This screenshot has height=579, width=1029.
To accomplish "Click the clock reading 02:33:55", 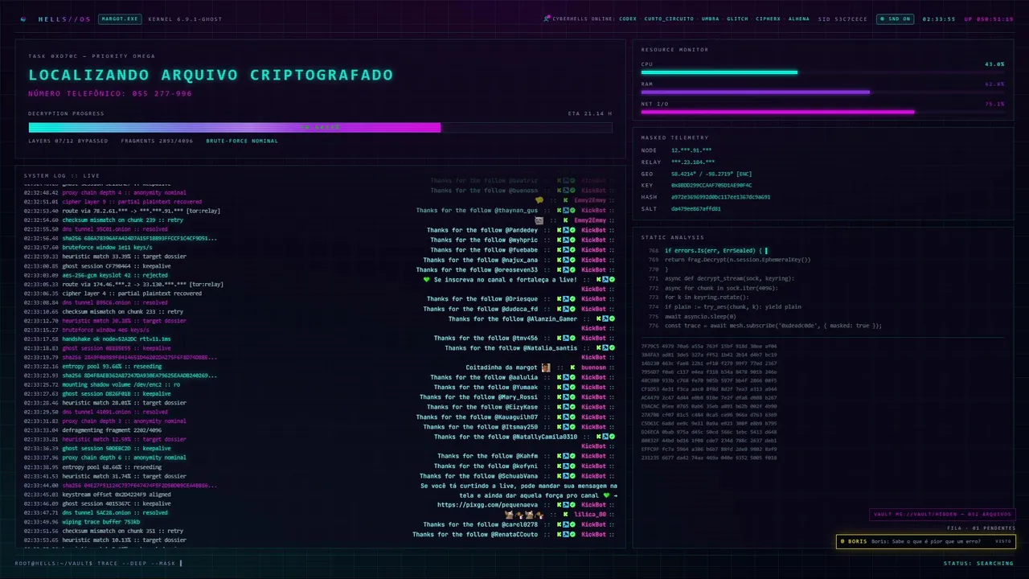I will 939,18.
